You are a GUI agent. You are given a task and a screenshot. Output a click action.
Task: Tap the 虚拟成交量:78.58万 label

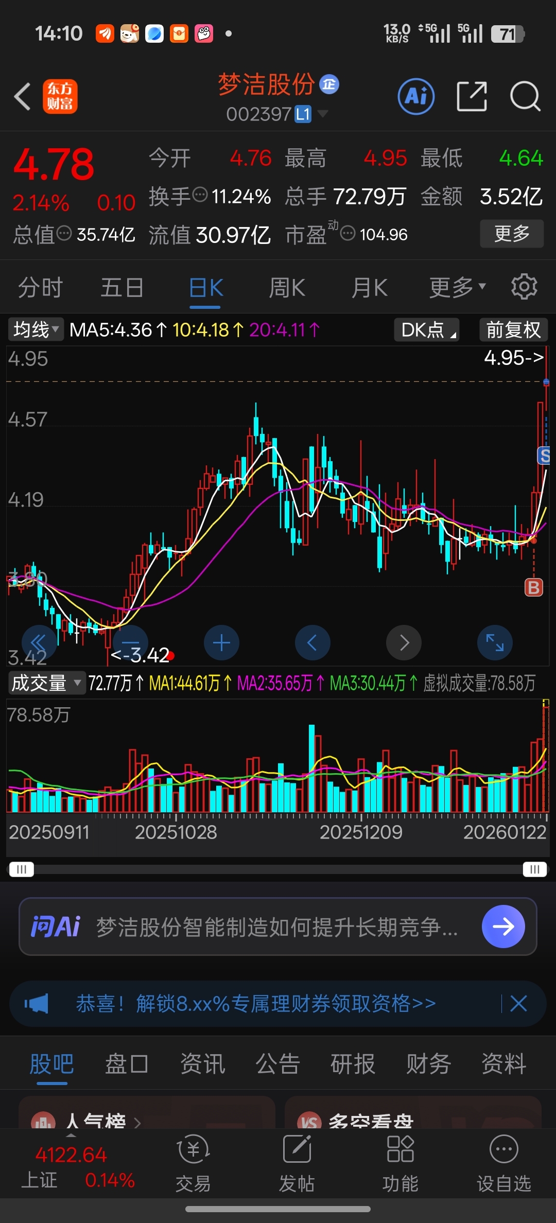tap(479, 683)
